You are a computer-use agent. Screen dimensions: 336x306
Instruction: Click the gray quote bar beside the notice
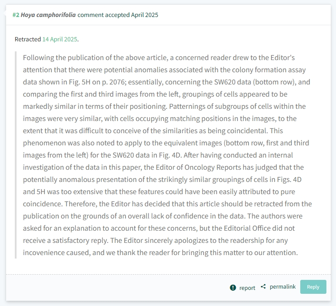point(16,155)
